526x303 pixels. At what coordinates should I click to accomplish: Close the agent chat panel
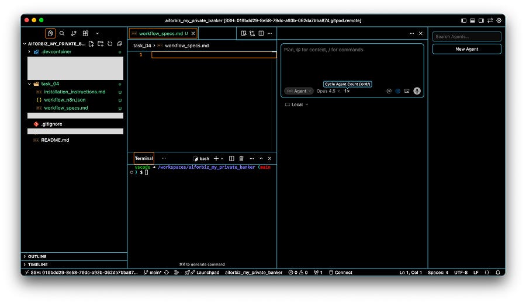pos(421,33)
